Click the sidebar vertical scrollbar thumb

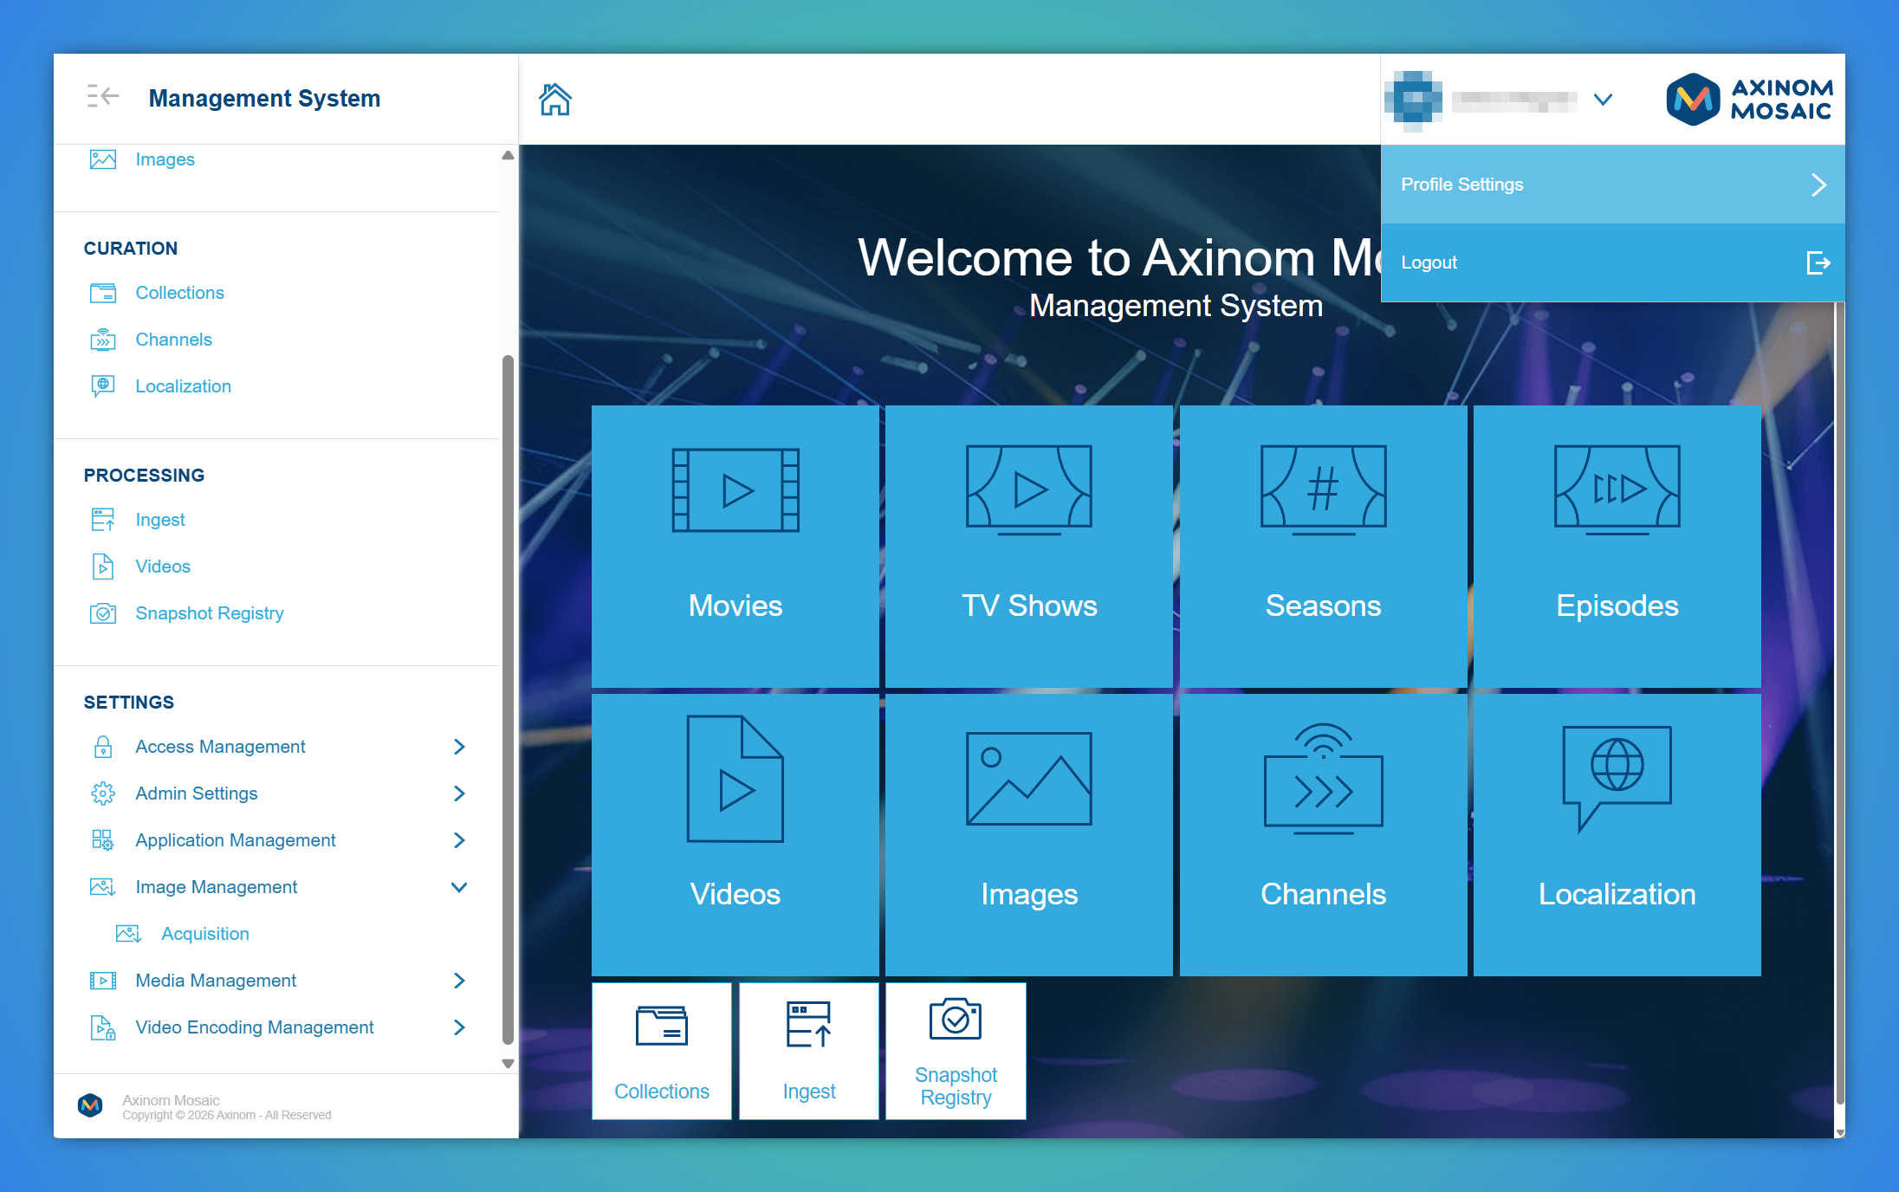pyautogui.click(x=508, y=700)
